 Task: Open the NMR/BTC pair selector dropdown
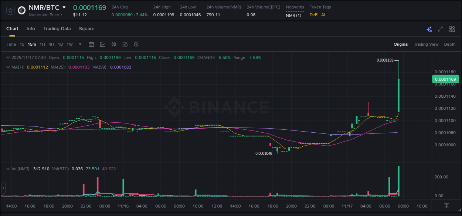pyautogui.click(x=65, y=7)
